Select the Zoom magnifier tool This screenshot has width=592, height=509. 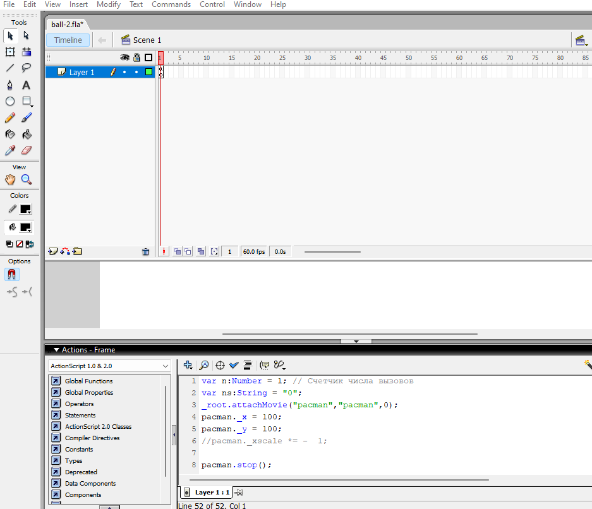tap(27, 179)
